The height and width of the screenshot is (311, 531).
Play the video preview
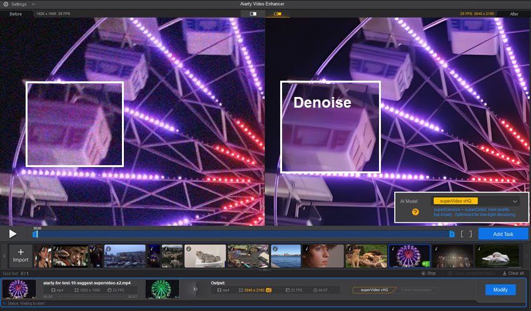coord(13,234)
